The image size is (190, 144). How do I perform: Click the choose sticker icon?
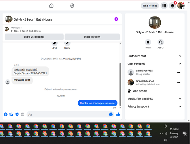[x=17, y=114]
